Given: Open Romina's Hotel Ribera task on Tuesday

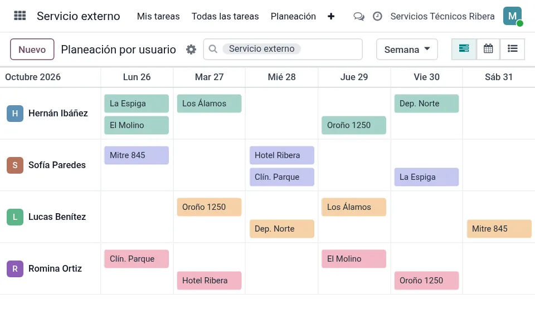Looking at the screenshot, I should 209,281.
